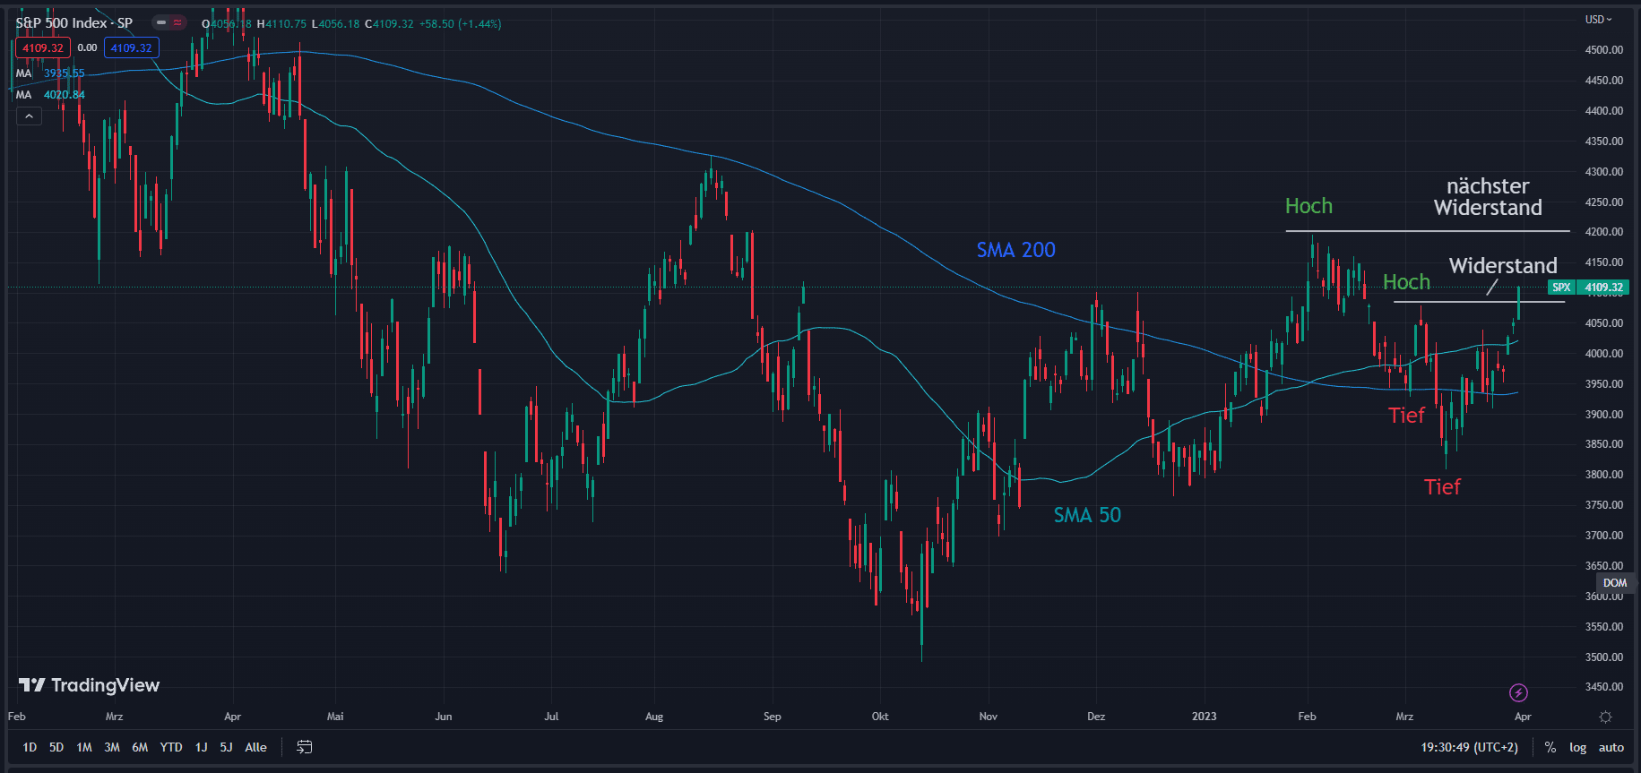Toggle auto scale mode
1641x773 pixels.
click(1611, 747)
